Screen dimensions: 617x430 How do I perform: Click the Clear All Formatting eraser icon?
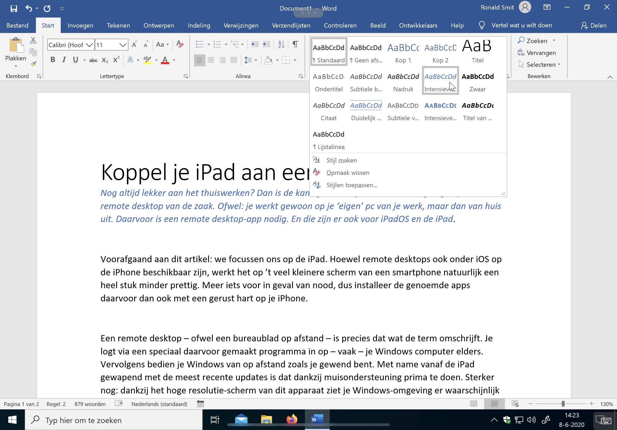tap(180, 44)
